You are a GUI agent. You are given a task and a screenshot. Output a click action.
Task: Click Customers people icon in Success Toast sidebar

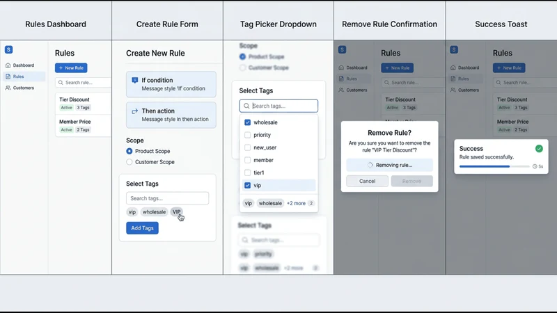click(453, 90)
